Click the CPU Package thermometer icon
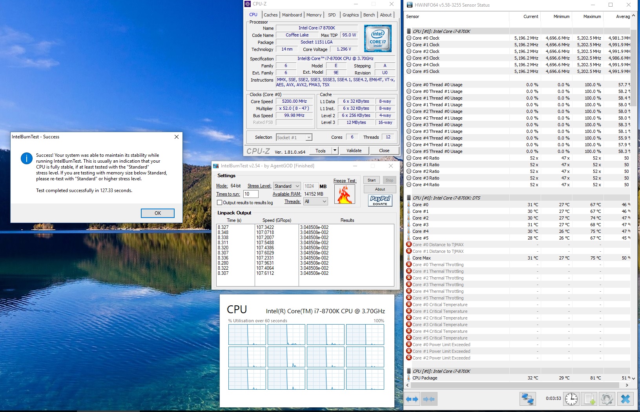This screenshot has width=640, height=412. pos(409,378)
